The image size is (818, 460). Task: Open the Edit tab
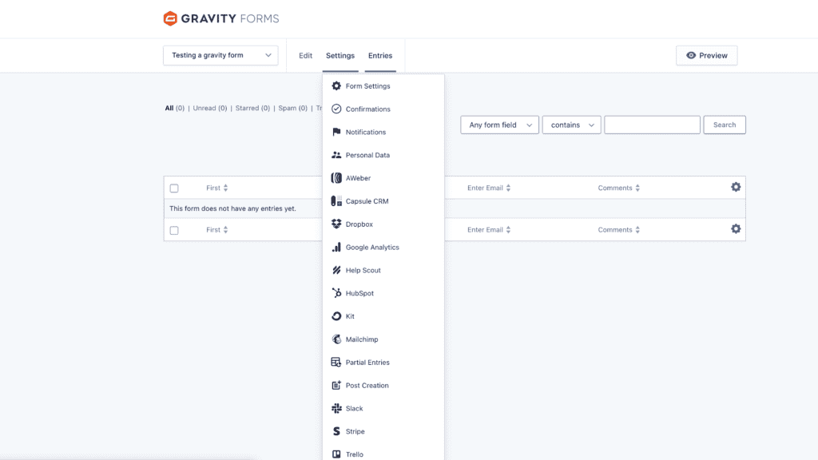coord(306,55)
